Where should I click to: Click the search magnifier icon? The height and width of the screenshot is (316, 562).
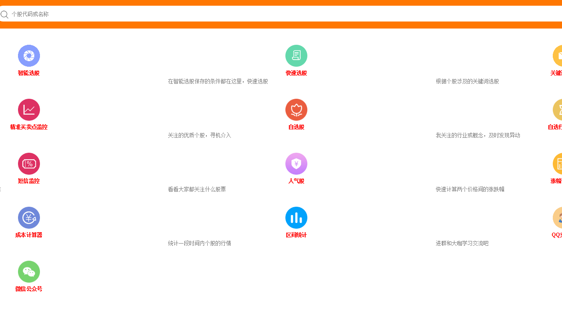click(x=5, y=14)
